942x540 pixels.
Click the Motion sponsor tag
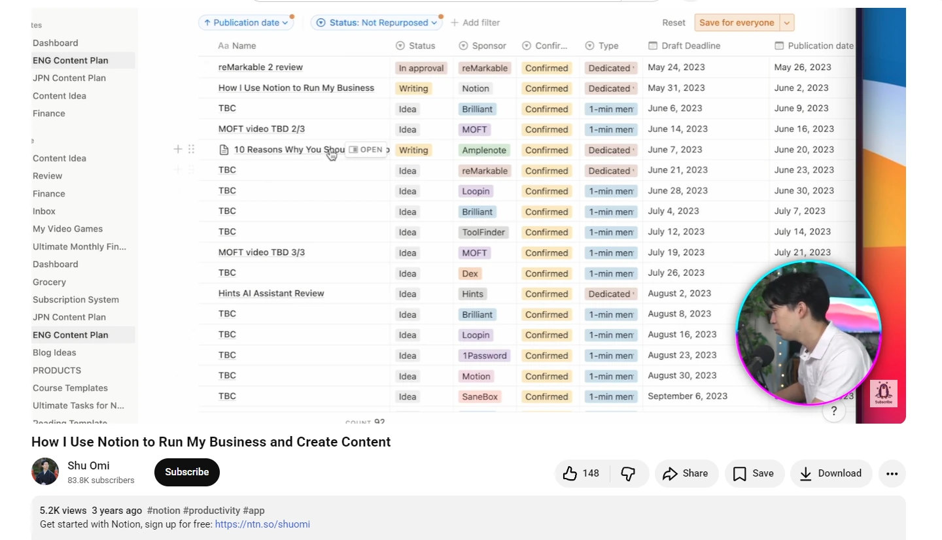[x=476, y=376]
